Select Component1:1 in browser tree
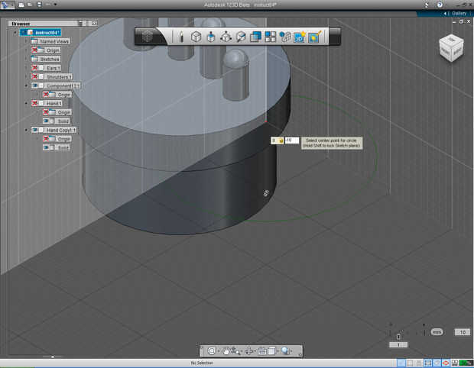The width and height of the screenshot is (474, 368). (63, 86)
